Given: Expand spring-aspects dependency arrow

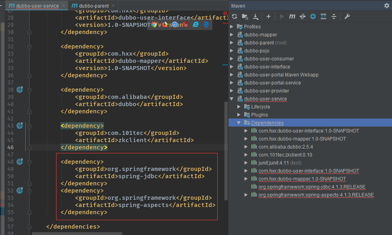Looking at the screenshot, I should click(x=246, y=195).
